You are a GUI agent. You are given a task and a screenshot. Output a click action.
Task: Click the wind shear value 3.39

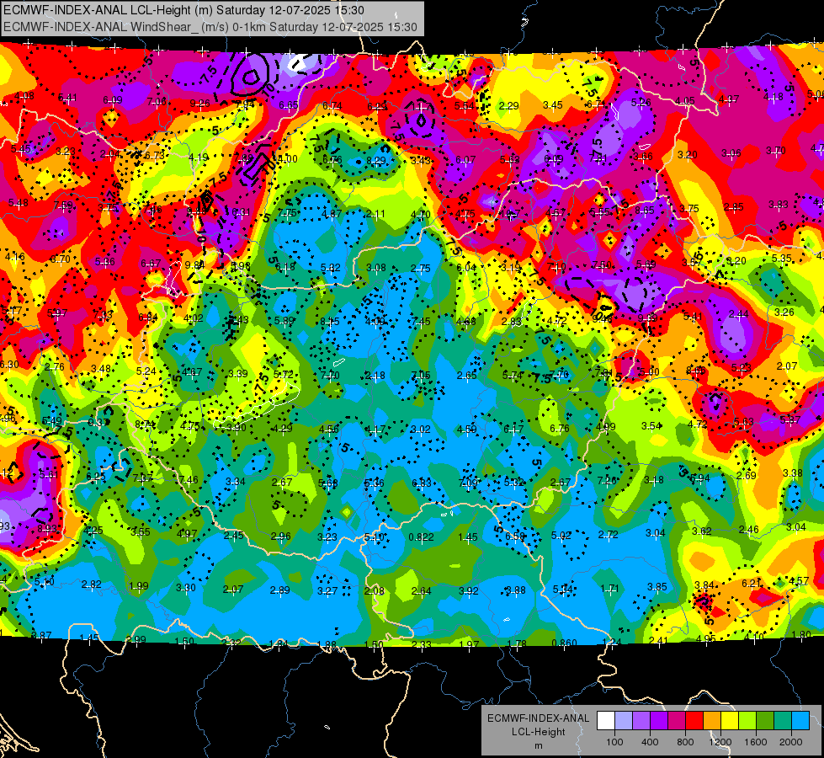(237, 373)
